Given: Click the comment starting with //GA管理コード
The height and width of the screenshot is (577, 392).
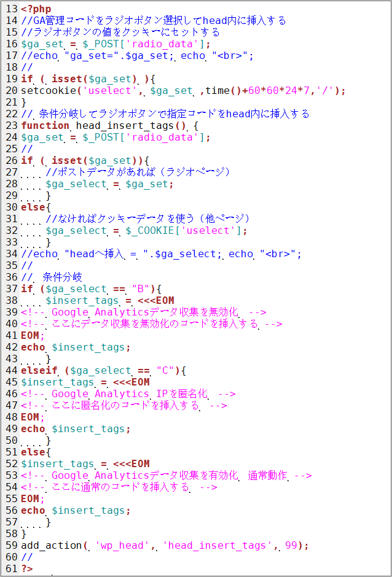Looking at the screenshot, I should tap(153, 20).
